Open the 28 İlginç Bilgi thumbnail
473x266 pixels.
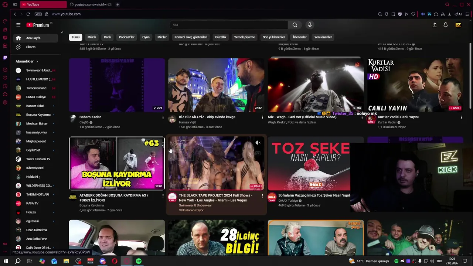(x=216, y=238)
